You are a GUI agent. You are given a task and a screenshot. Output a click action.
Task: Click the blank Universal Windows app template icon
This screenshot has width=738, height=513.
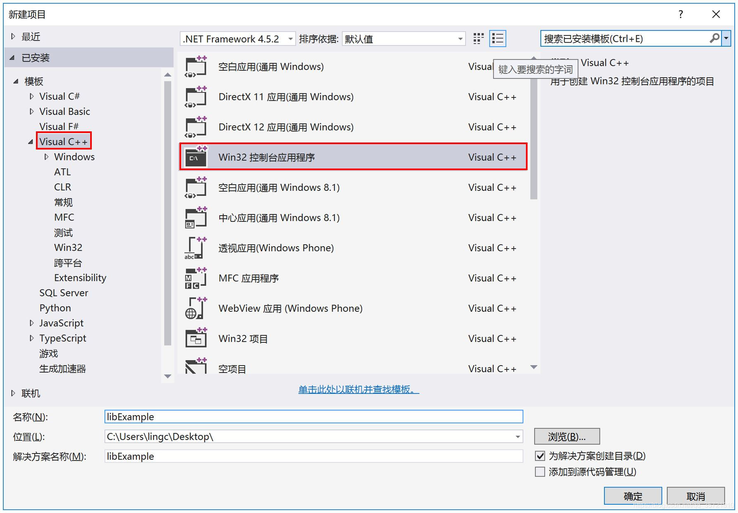coord(196,66)
